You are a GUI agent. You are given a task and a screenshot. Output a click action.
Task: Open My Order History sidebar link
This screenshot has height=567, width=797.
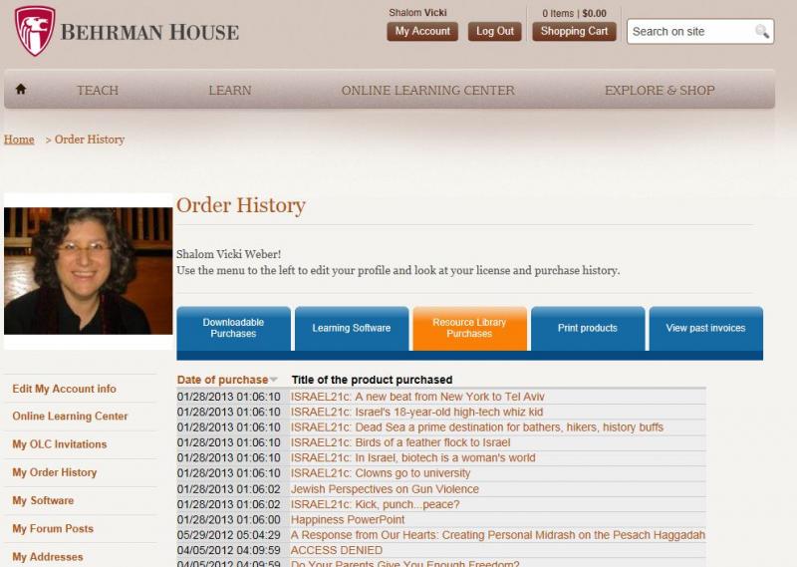click(x=55, y=472)
